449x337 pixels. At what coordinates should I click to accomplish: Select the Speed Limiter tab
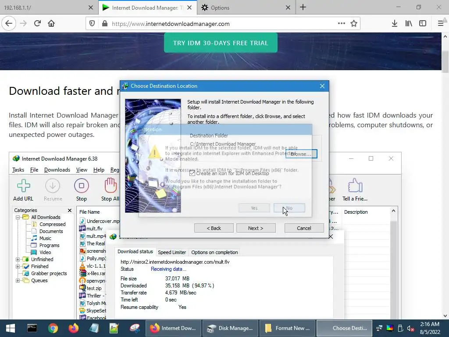172,252
